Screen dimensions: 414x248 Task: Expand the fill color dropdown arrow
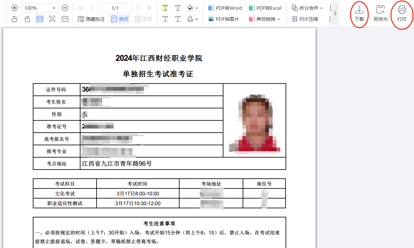pos(197,8)
